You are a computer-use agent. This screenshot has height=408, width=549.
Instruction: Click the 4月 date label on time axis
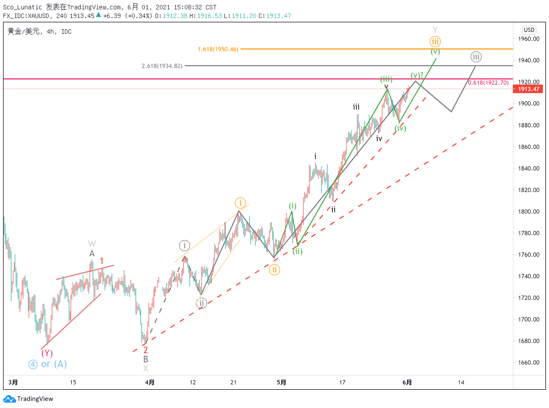click(150, 382)
